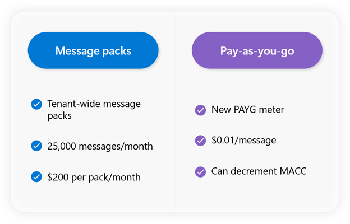Image resolution: width=350 pixels, height=224 pixels.
Task: Select the $0.01/message text
Action: click(x=244, y=141)
